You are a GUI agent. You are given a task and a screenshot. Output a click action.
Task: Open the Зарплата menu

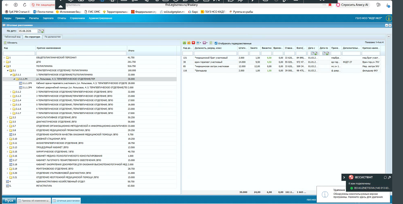click(48, 18)
